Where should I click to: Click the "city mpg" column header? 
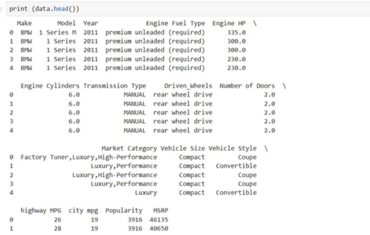[83, 211]
